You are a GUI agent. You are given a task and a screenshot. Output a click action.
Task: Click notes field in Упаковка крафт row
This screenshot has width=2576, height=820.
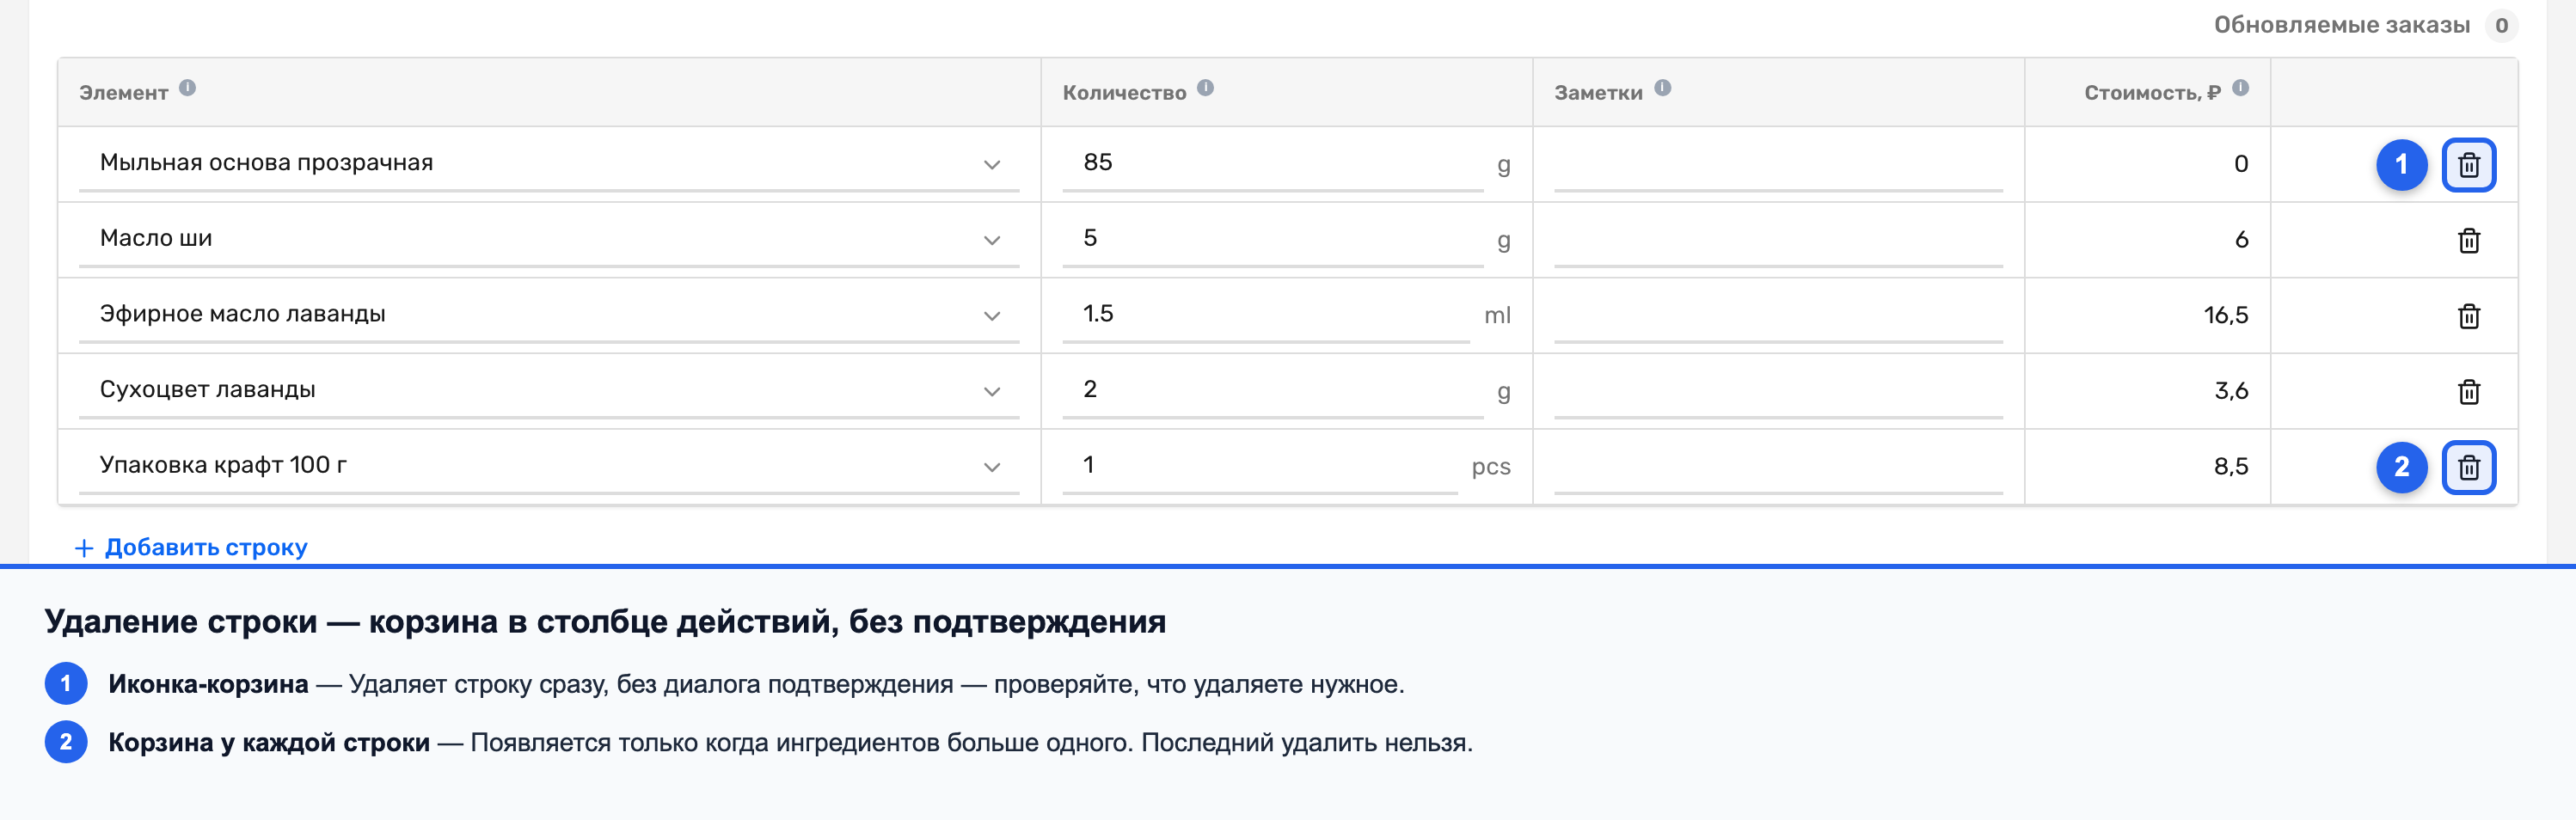[x=1778, y=465]
